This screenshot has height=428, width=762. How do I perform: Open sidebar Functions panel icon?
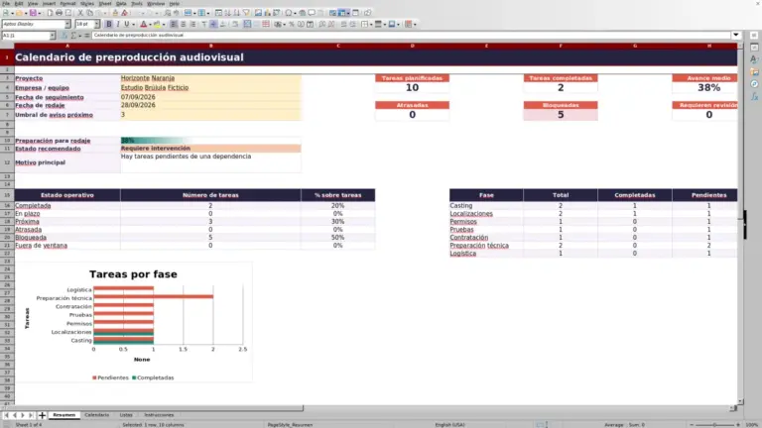pyautogui.click(x=754, y=96)
